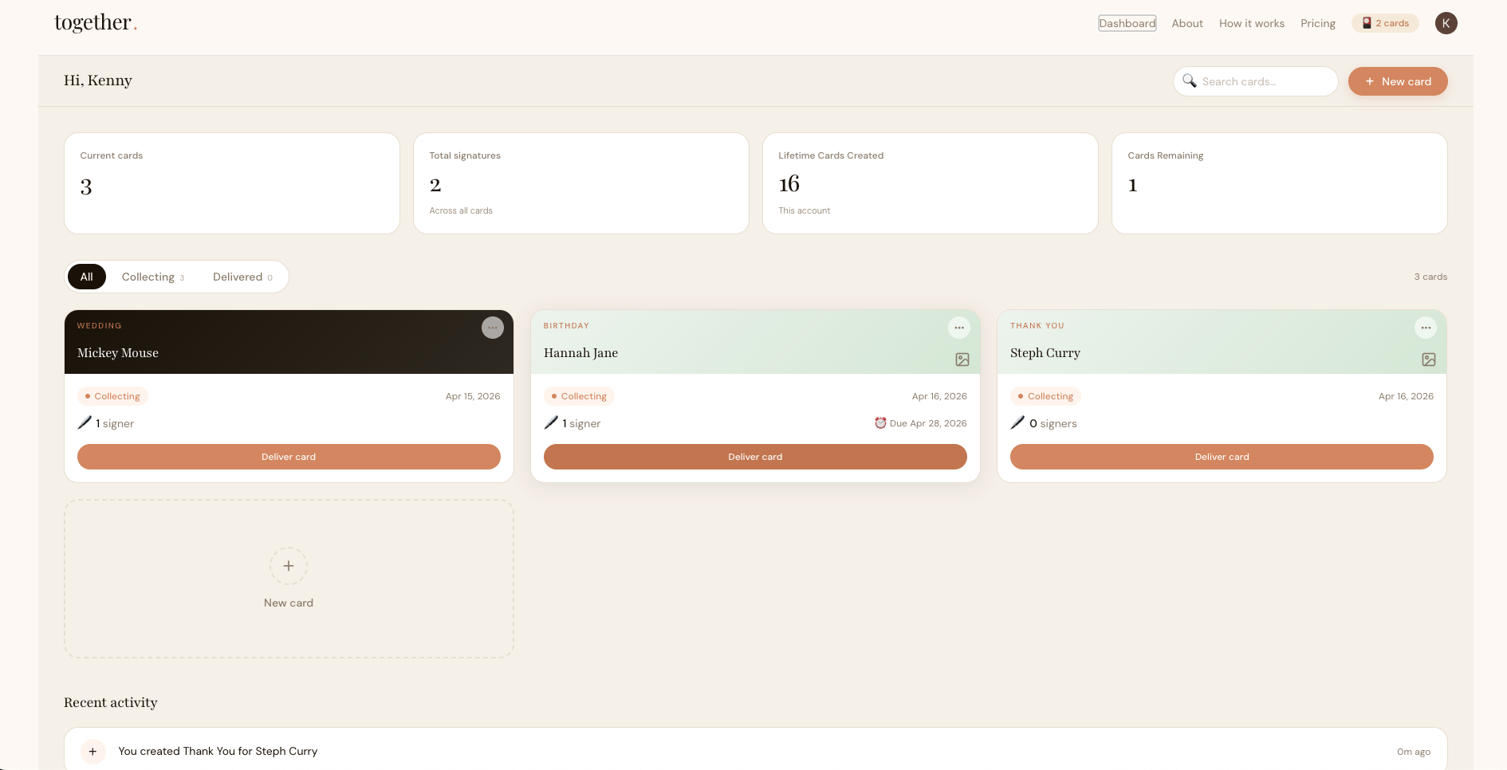Click "0m ago" activity timestamp

(x=1414, y=752)
